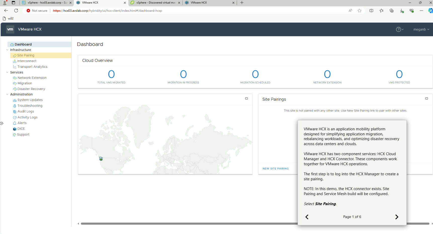Click the New Site Pairing link

(x=275, y=169)
